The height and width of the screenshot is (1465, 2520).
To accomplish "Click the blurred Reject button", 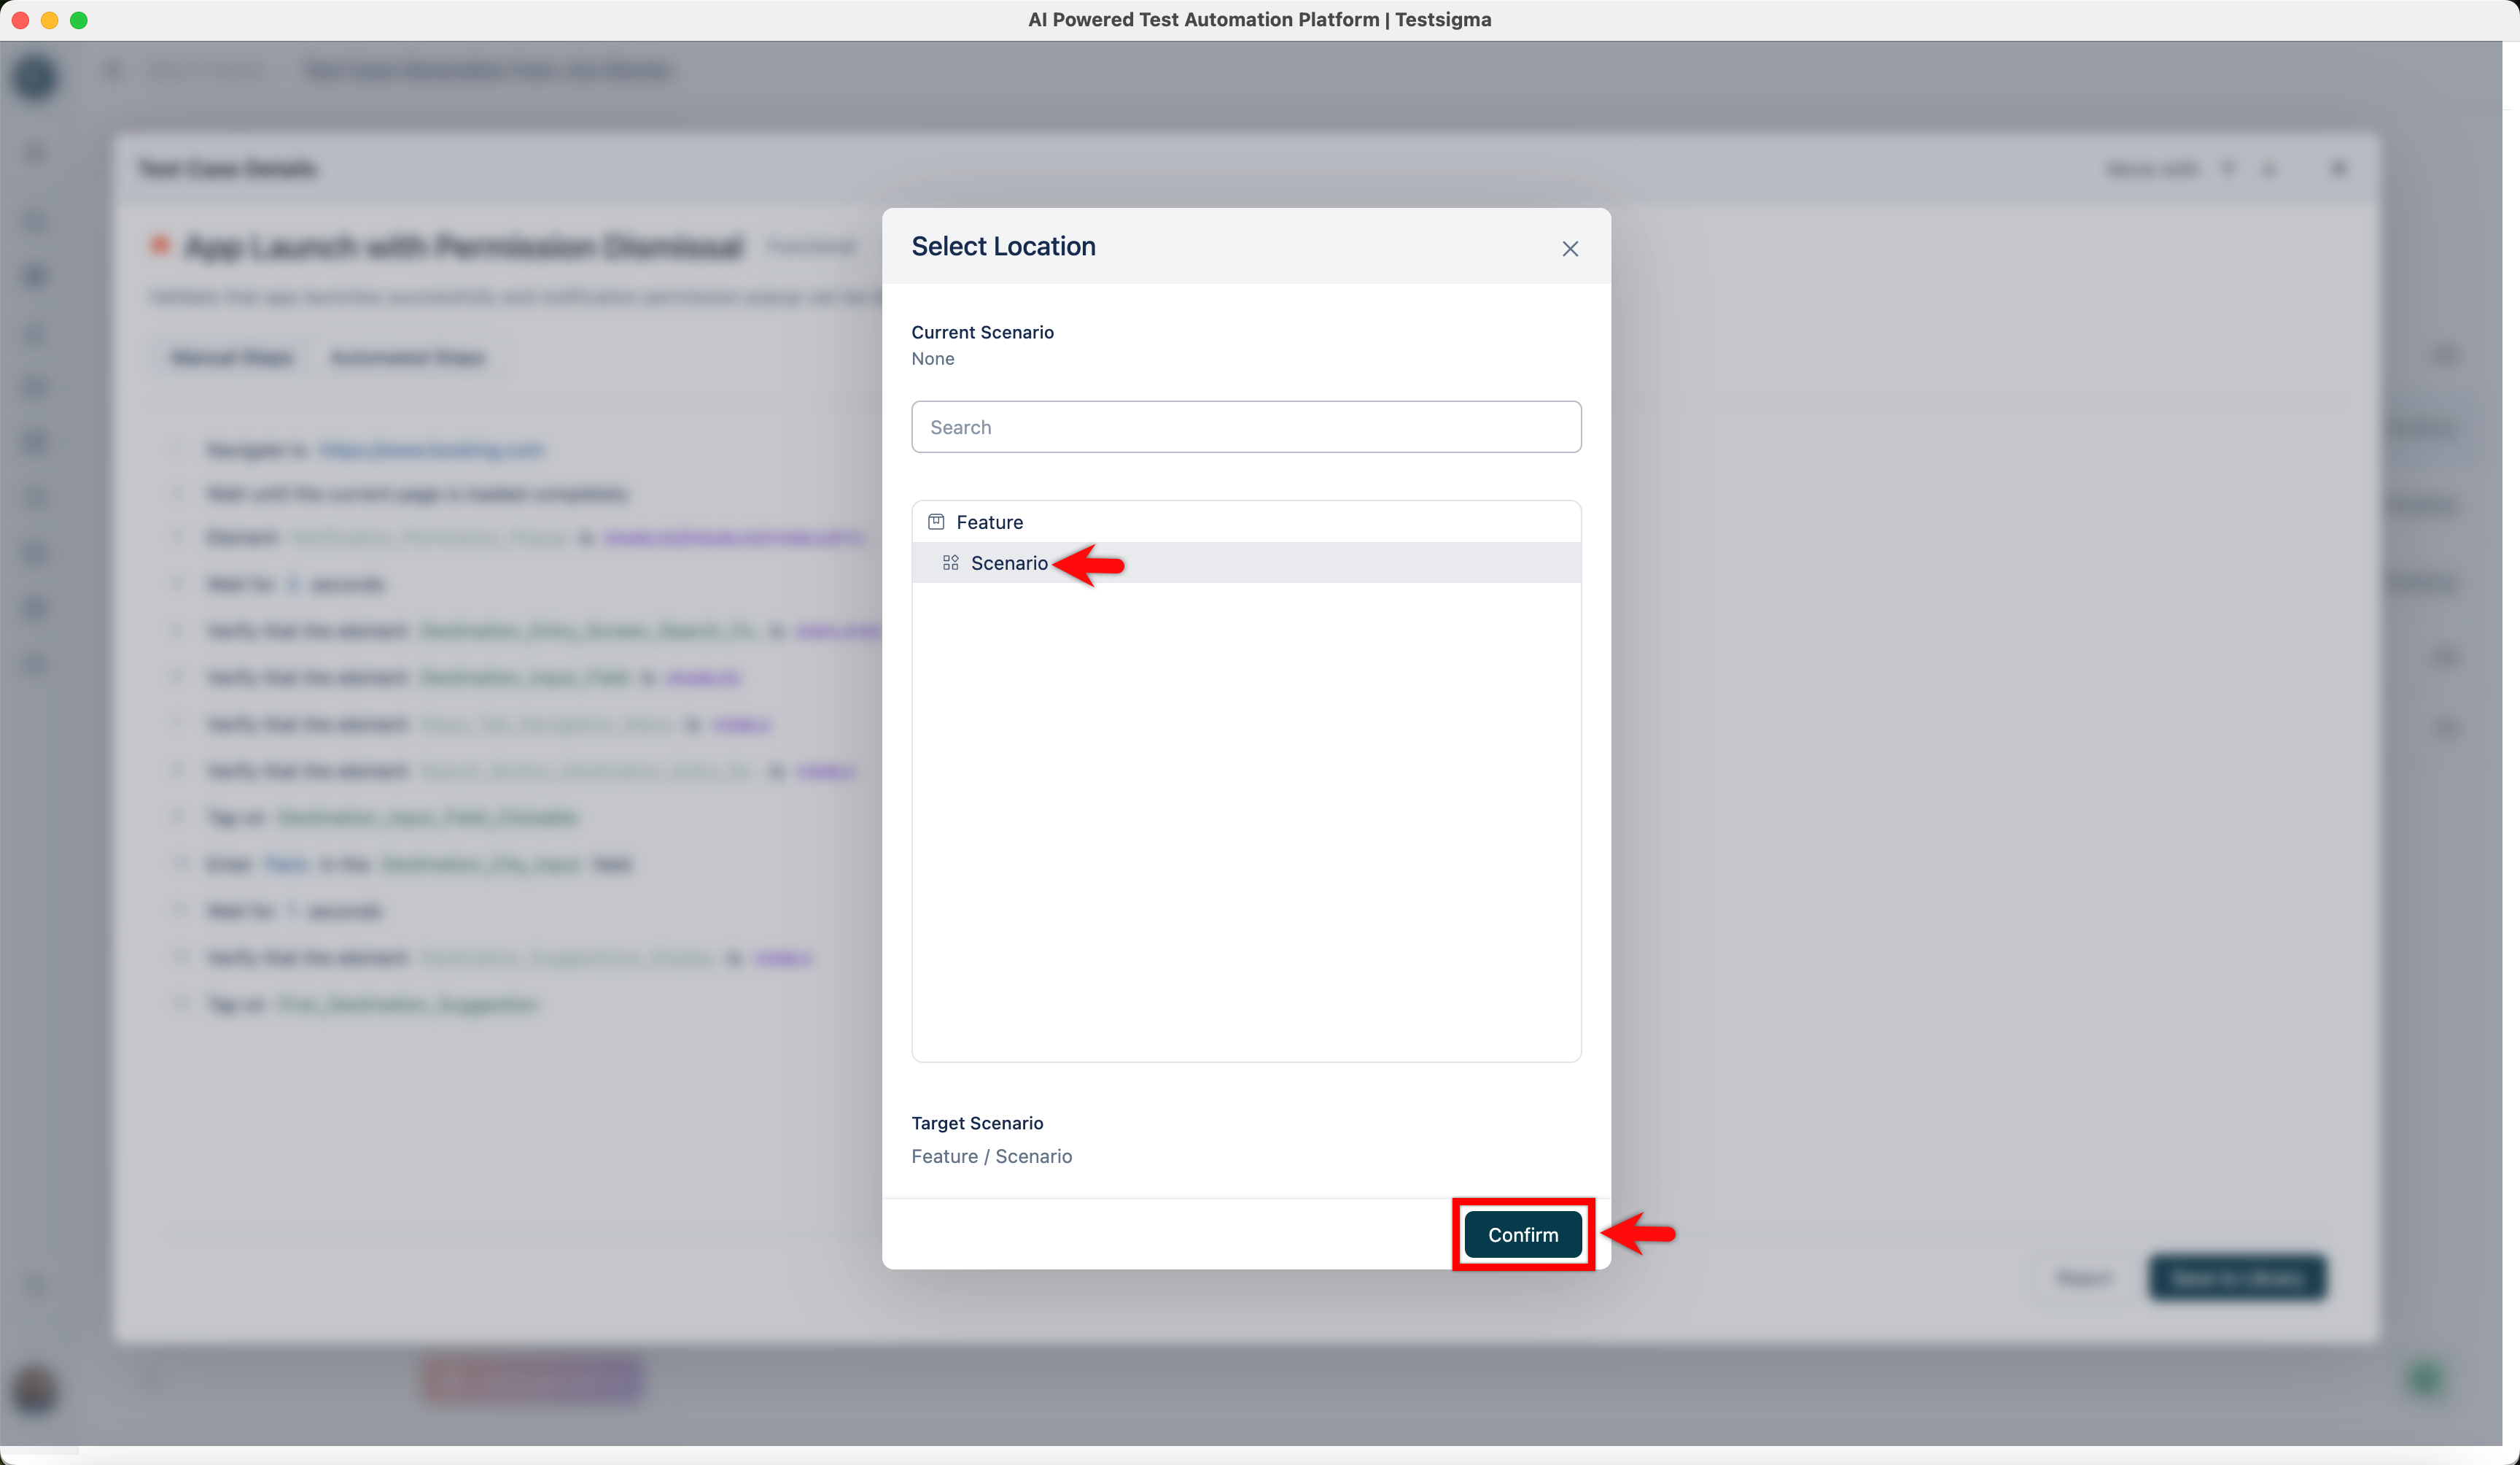I will pos(2083,1278).
